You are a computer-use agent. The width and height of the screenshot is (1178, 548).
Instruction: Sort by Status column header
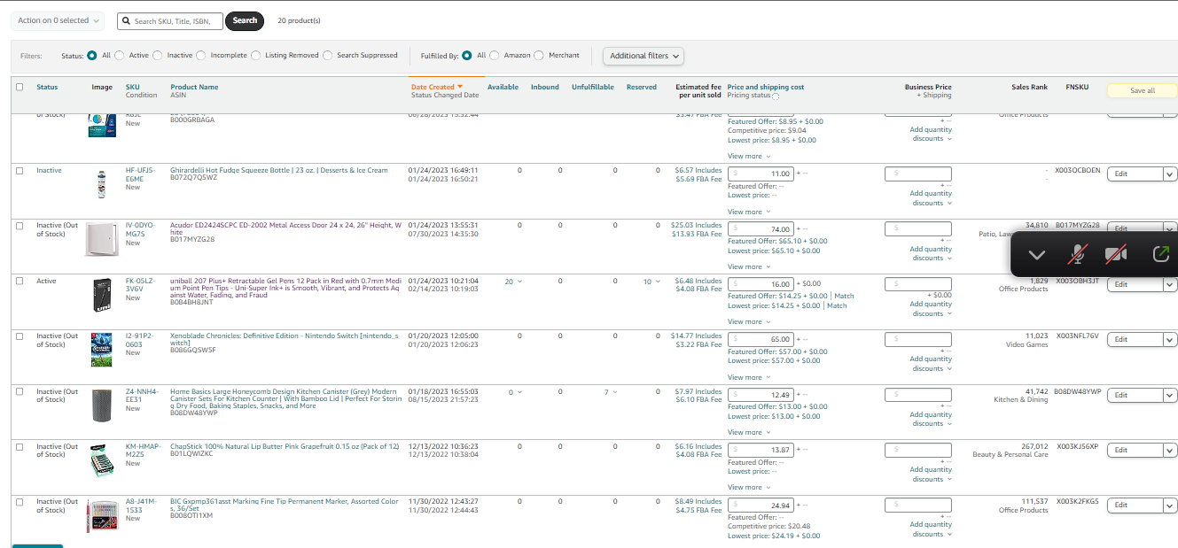coord(47,87)
